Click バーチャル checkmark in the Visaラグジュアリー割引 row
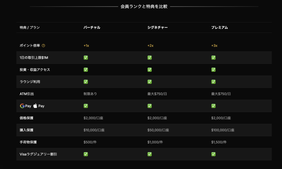 point(86,154)
